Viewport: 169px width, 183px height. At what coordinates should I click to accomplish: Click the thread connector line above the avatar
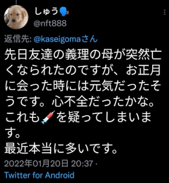(16, 2)
